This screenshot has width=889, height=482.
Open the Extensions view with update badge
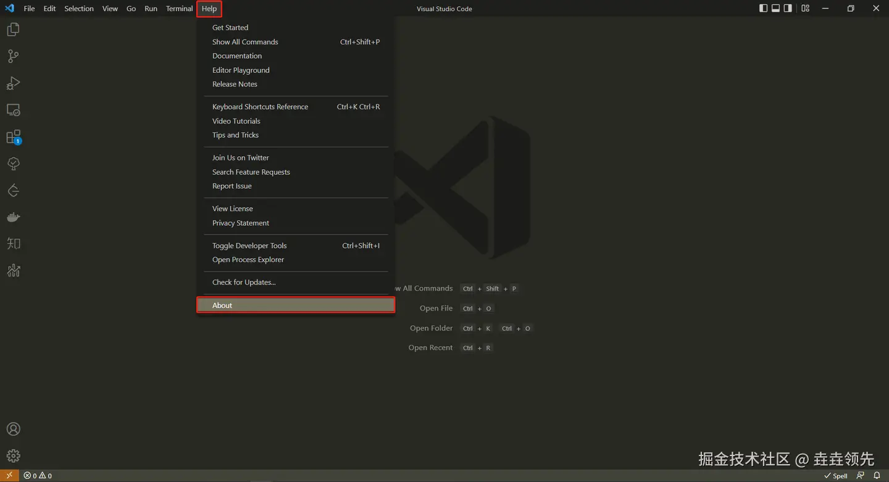click(13, 137)
